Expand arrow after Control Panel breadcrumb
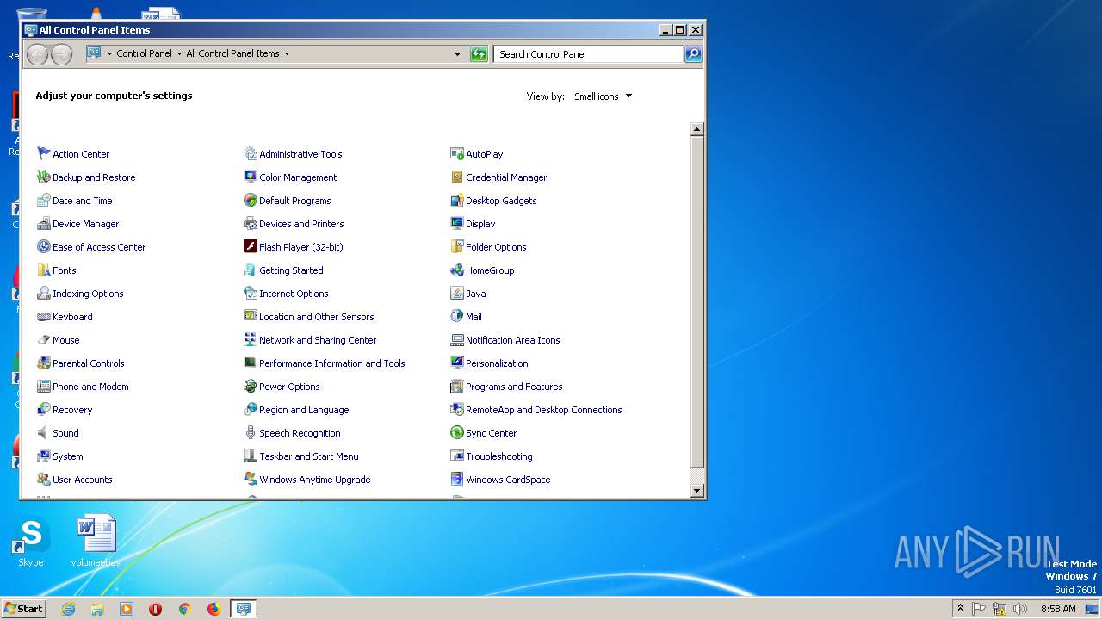 tap(178, 53)
